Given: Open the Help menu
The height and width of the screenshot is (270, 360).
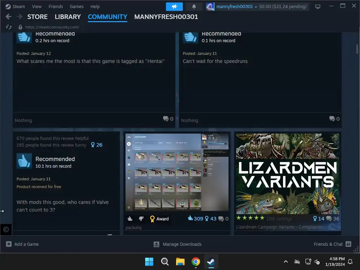Looking at the screenshot, I should 95,6.
